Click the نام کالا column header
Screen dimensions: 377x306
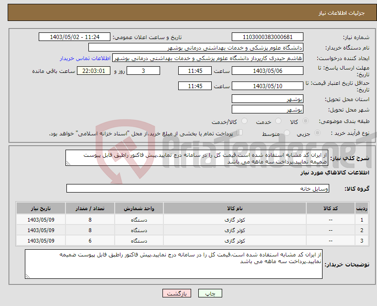click(235, 208)
